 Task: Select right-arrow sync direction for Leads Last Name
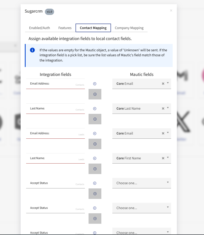click(x=95, y=169)
